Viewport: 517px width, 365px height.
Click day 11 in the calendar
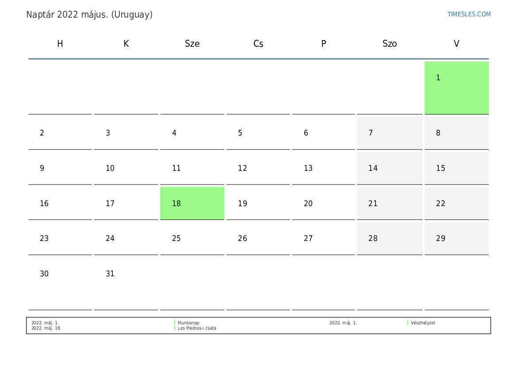192,168
